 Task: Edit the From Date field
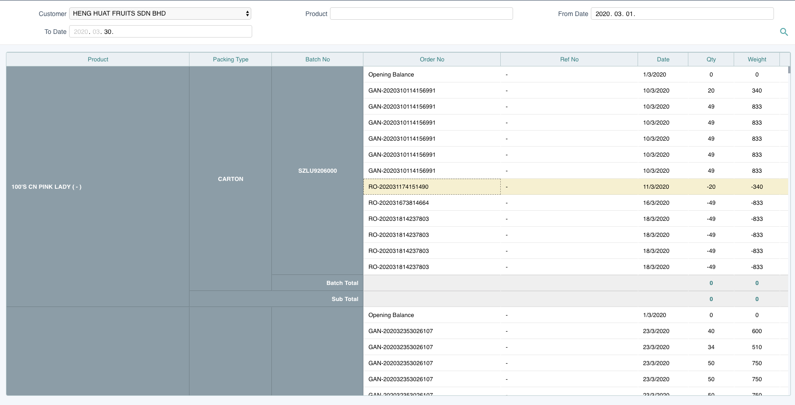pos(682,13)
